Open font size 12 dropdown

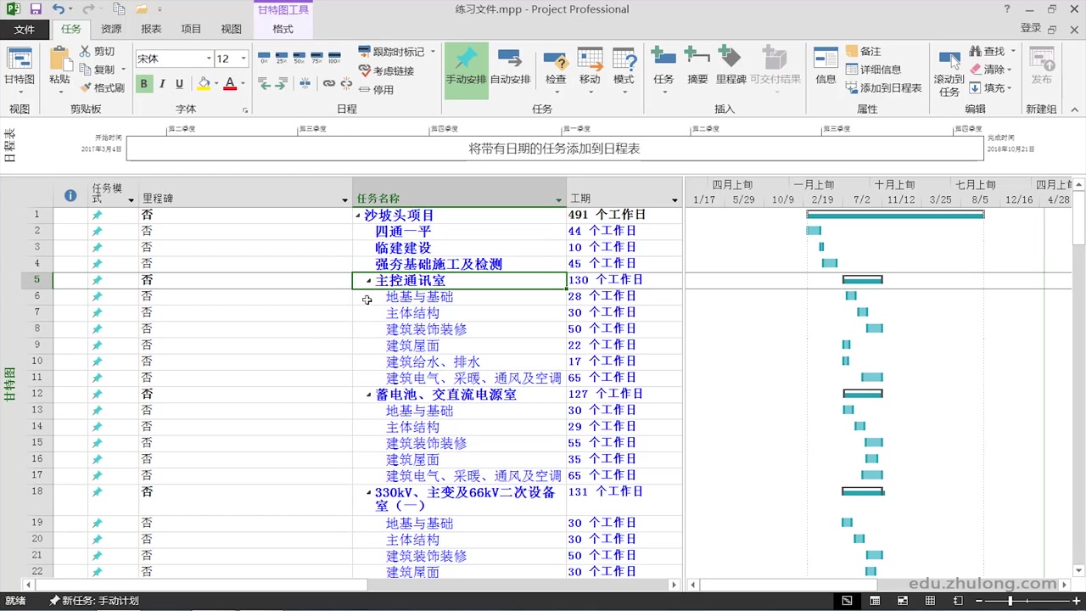(x=244, y=59)
